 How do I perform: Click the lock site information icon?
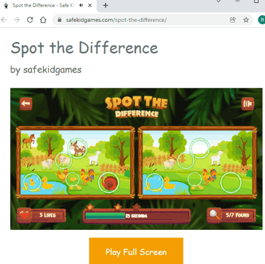tap(59, 20)
